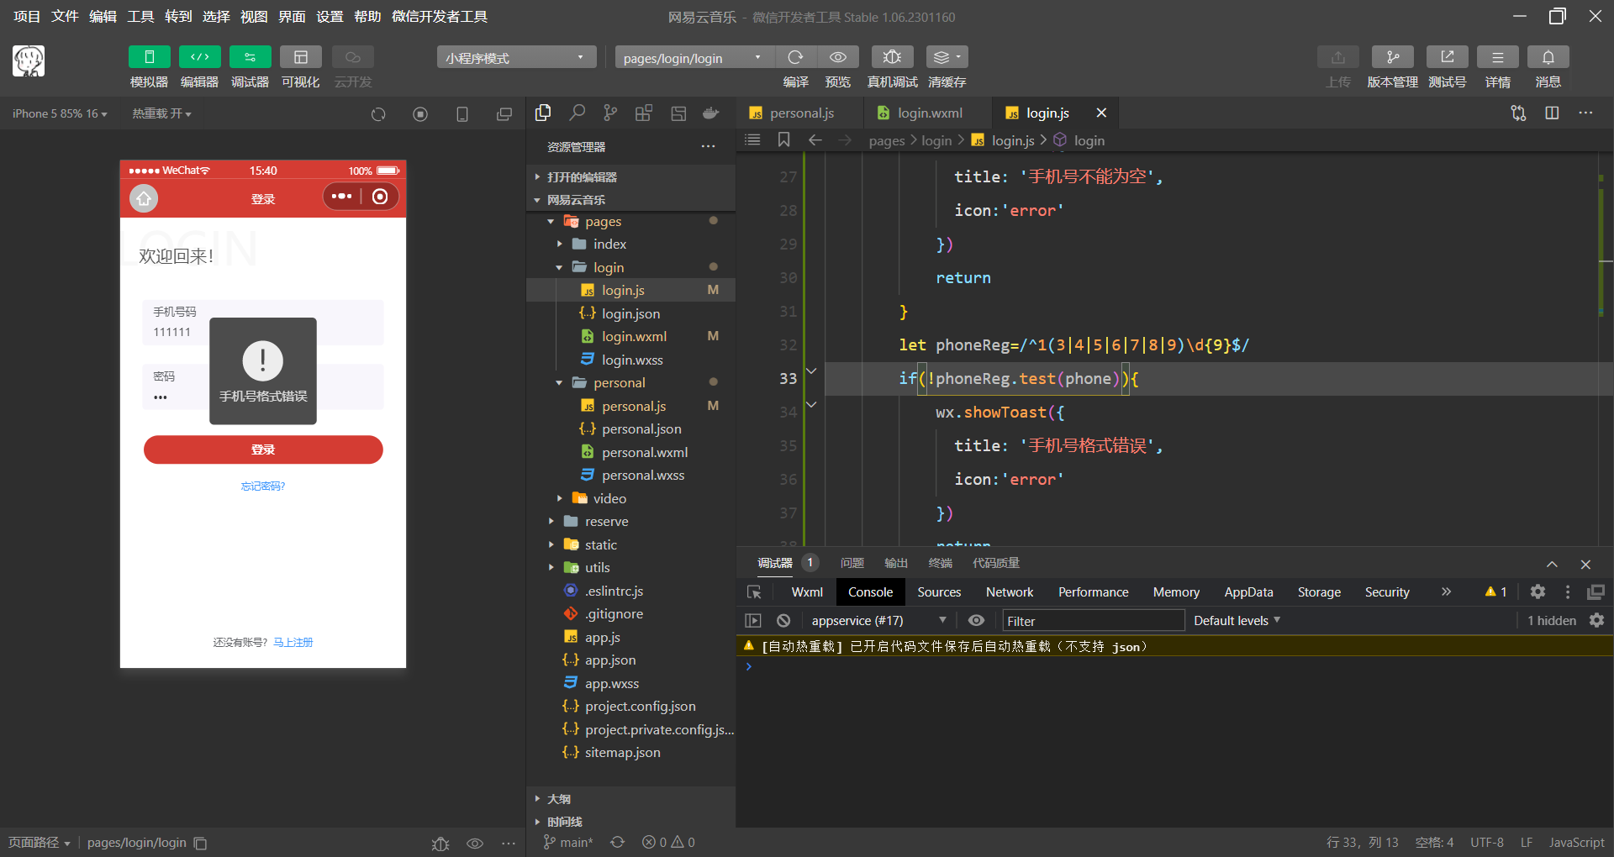Viewport: 1614px width, 857px height.
Task: Open the 小程序模式 mode dropdown
Action: pyautogui.click(x=516, y=57)
